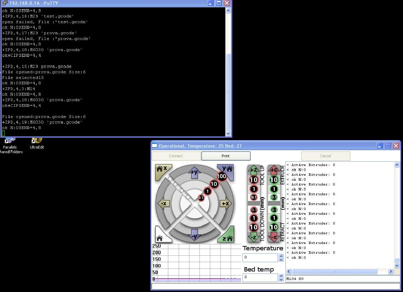Click the PuTTY scrollbar down arrow
403x292 pixels.
click(x=228, y=133)
